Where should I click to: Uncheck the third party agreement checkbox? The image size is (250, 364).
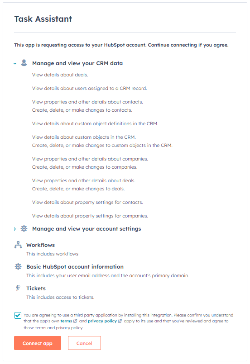point(18,316)
